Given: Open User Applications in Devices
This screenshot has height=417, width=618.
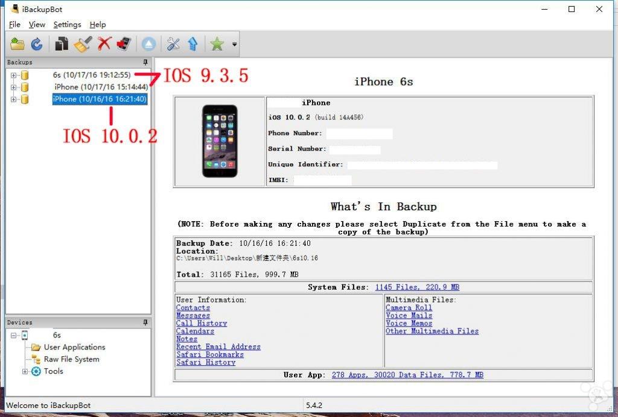Looking at the screenshot, I should click(x=74, y=347).
